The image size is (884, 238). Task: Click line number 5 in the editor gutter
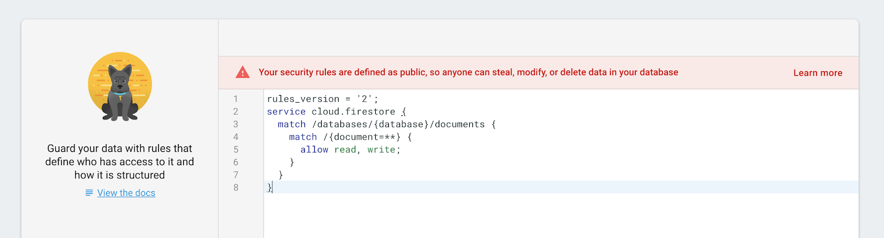235,150
